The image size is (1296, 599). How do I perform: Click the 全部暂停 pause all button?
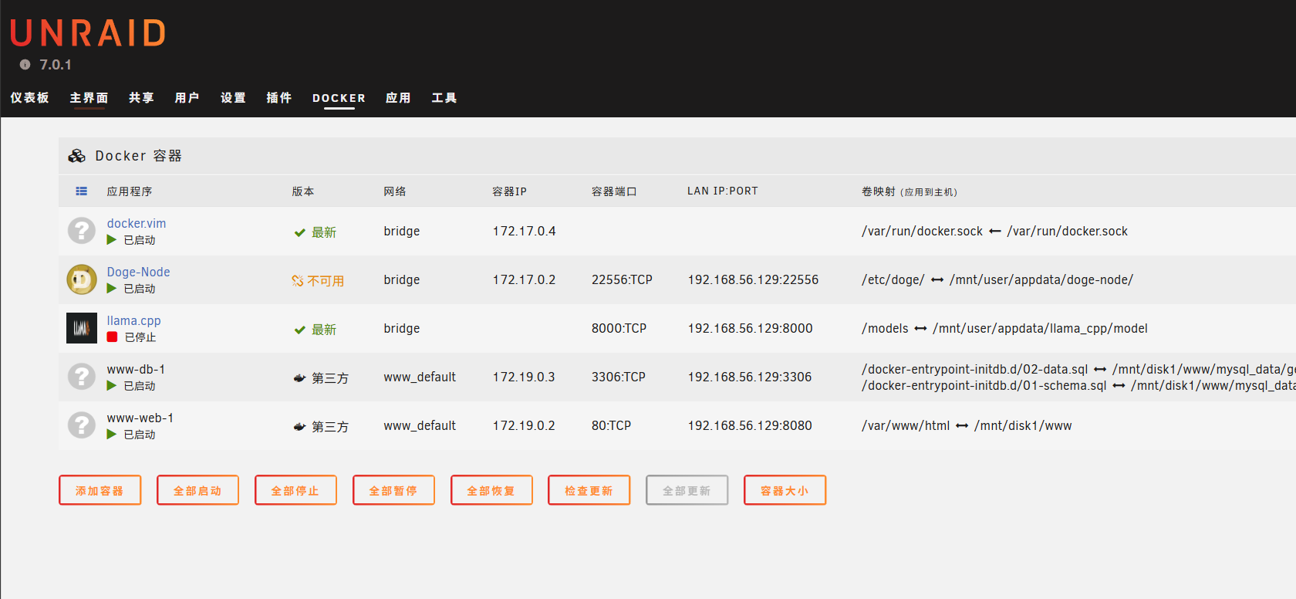(x=393, y=490)
